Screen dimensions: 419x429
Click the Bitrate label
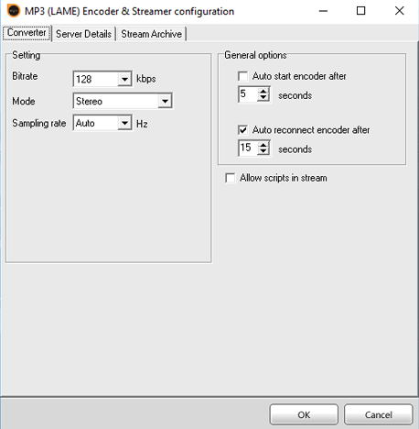pos(25,76)
